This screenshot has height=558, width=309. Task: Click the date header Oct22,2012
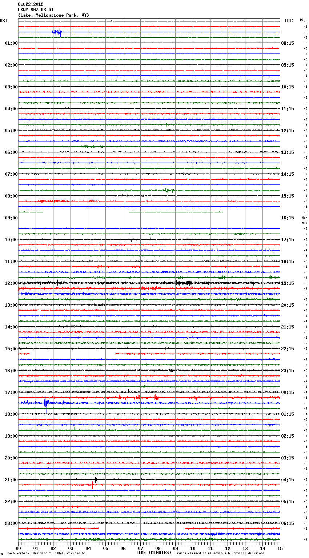click(x=31, y=4)
